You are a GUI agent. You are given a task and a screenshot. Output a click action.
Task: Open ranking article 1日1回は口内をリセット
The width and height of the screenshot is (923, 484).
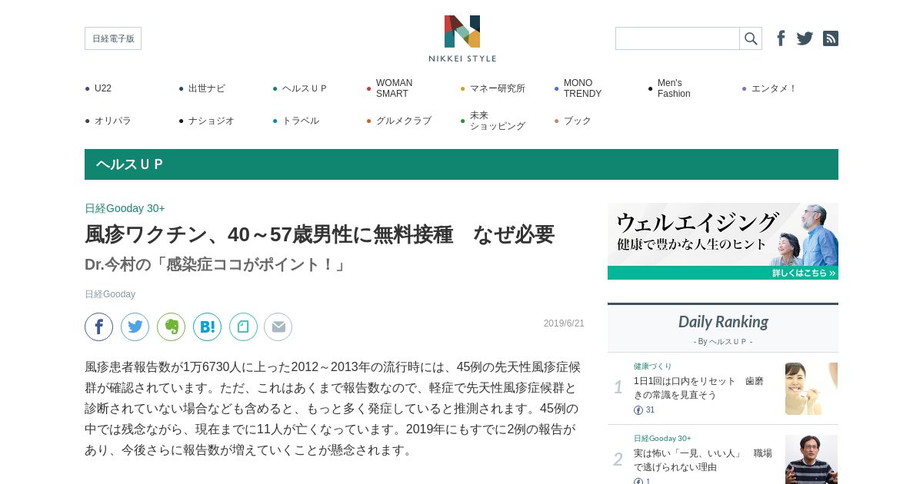click(x=698, y=388)
